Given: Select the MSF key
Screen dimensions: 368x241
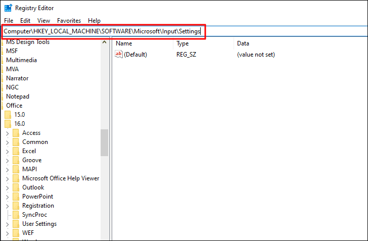Looking at the screenshot, I should [x=12, y=51].
